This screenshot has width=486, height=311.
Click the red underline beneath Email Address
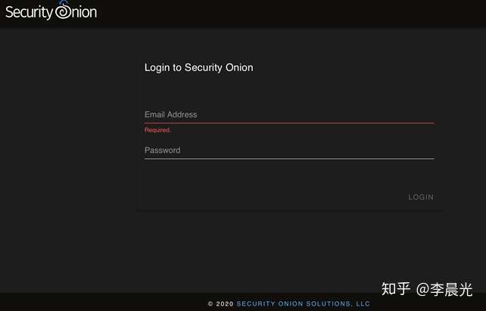pos(288,123)
